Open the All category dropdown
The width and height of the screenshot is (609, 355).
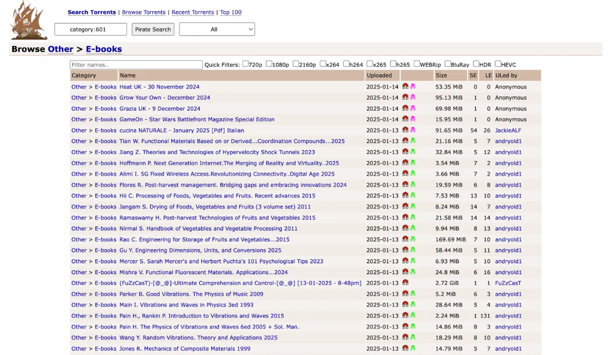[x=217, y=29]
